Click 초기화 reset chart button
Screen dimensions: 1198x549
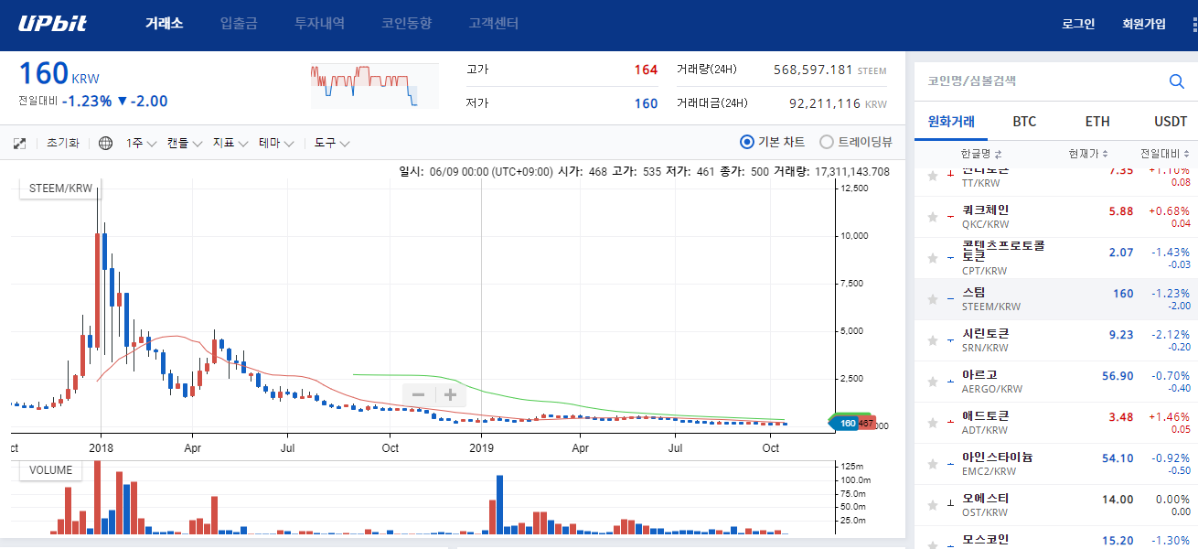[63, 143]
